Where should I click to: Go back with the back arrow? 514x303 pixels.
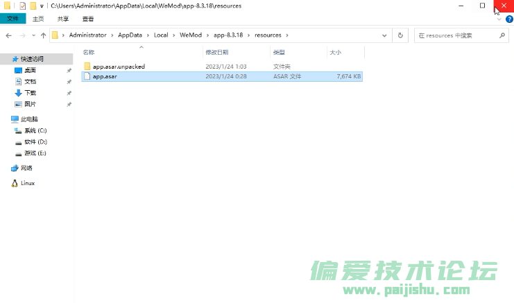[x=9, y=35]
